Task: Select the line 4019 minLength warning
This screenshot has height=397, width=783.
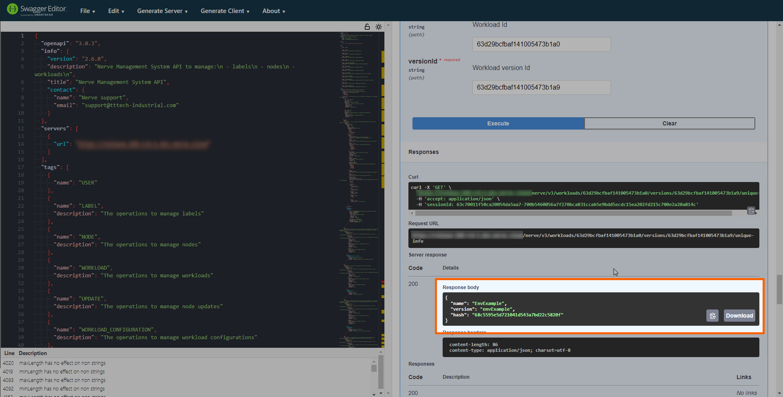Action: click(x=62, y=372)
